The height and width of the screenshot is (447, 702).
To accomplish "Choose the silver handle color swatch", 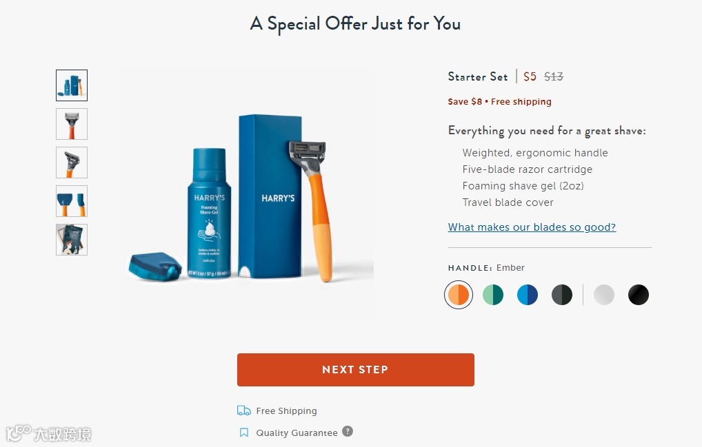I will pos(603,295).
